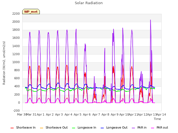Click the 1600 y-axis tick label

point(16,38)
